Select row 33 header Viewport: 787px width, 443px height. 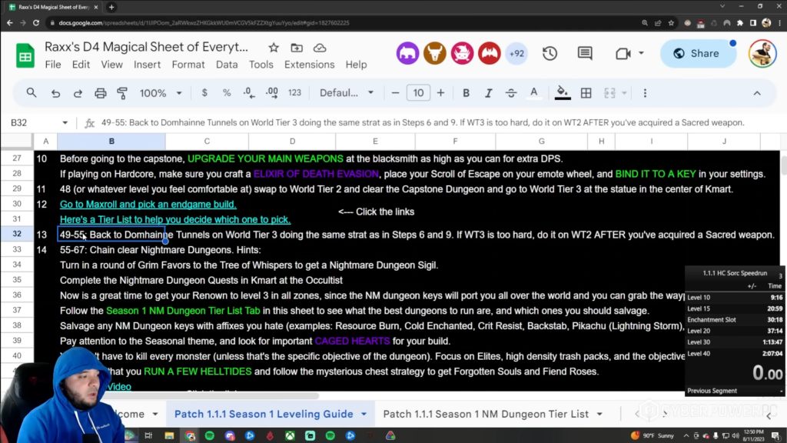pos(17,250)
